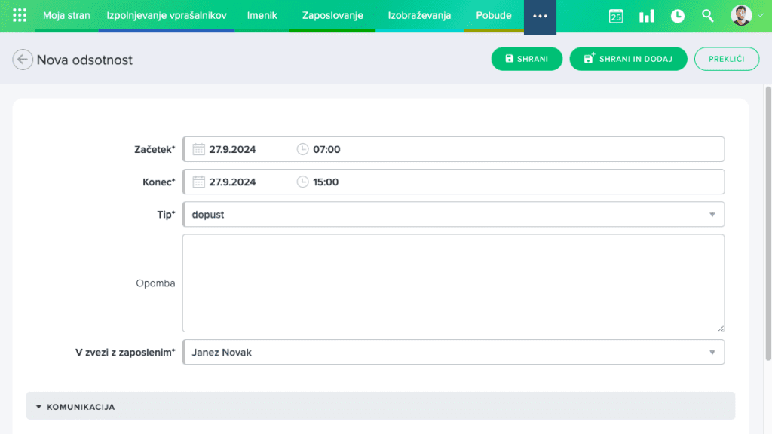772x434 pixels.
Task: Open the V zvezi z zaposlenim dropdown
Action: pyautogui.click(x=453, y=352)
